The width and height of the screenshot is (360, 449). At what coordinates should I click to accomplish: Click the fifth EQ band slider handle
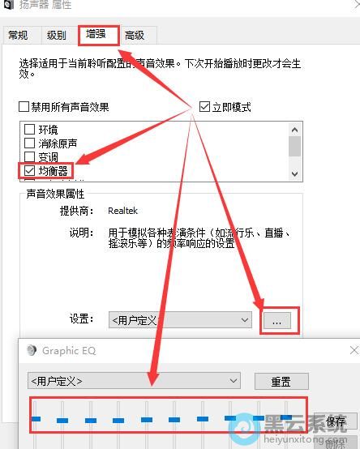[x=147, y=420]
